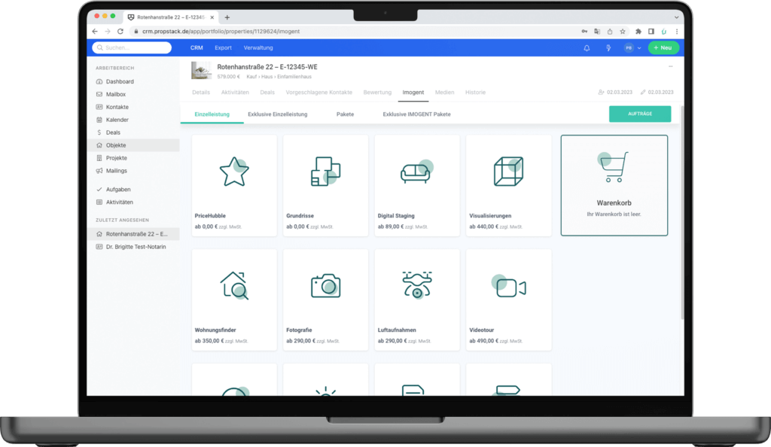Open Kalender in the sidebar
The height and width of the screenshot is (447, 771).
click(133, 120)
